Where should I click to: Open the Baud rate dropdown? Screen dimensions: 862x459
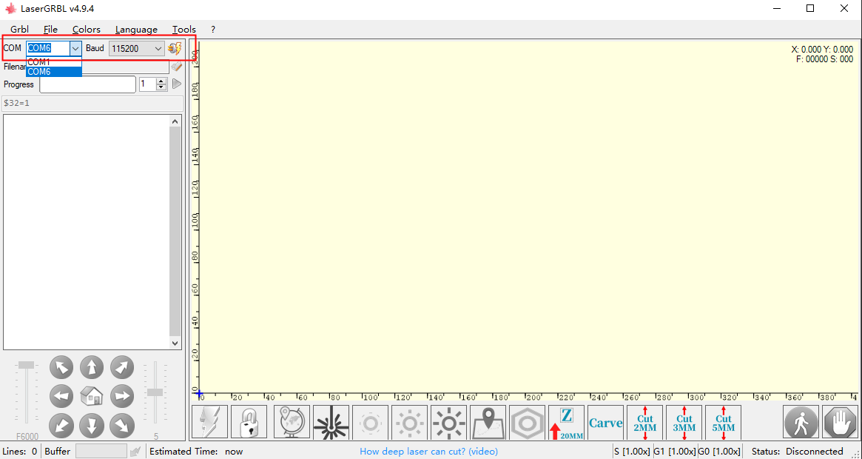coord(160,47)
